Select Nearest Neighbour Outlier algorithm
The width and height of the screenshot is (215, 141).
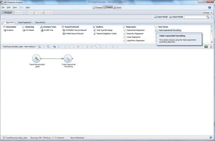(105, 33)
